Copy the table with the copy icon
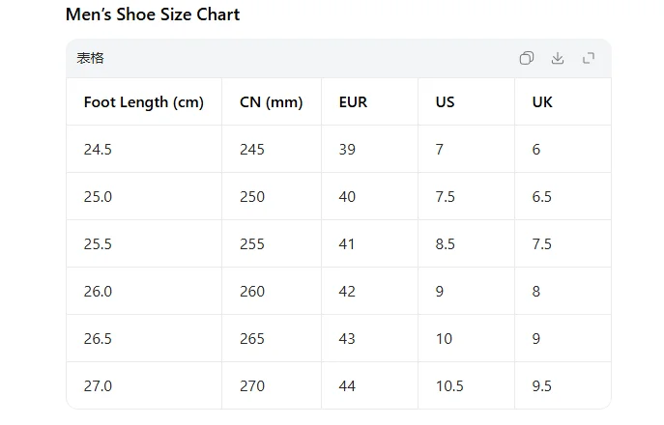This screenshot has width=664, height=425. pos(527,58)
